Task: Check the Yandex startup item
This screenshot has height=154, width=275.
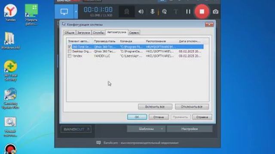Action: (70, 56)
